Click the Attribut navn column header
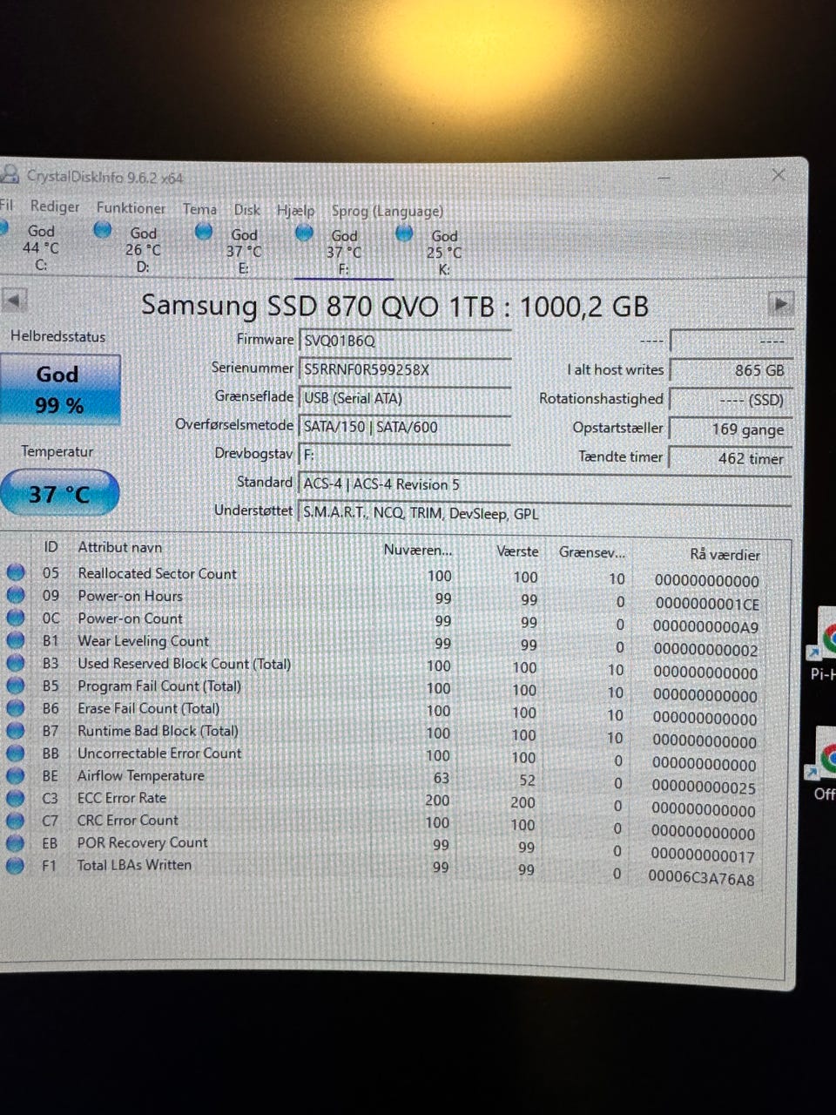The height and width of the screenshot is (1115, 836). click(x=120, y=547)
